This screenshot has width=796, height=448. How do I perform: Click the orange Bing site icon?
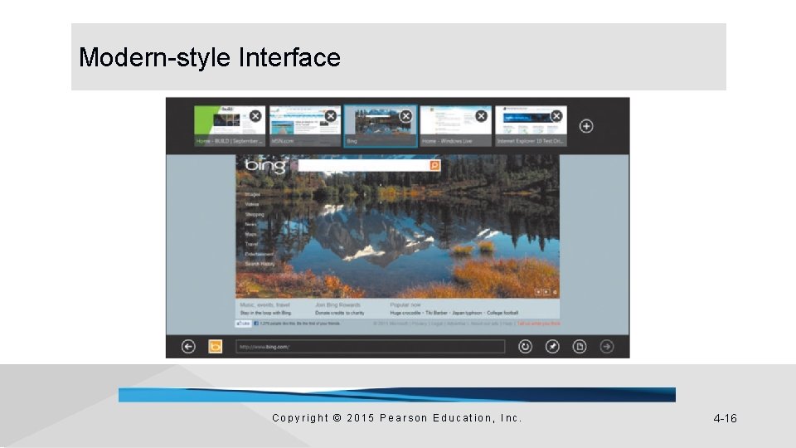[216, 347]
